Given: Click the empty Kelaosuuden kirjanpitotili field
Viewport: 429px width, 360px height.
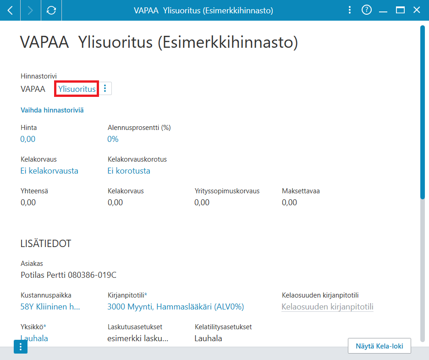Looking at the screenshot, I should point(328,307).
